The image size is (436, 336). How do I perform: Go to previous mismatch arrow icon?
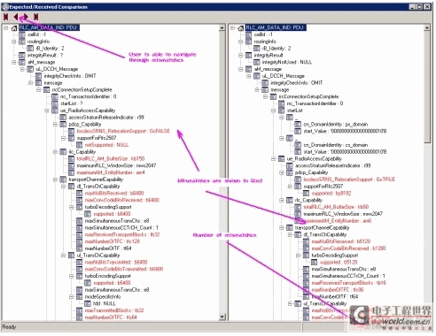pos(16,17)
